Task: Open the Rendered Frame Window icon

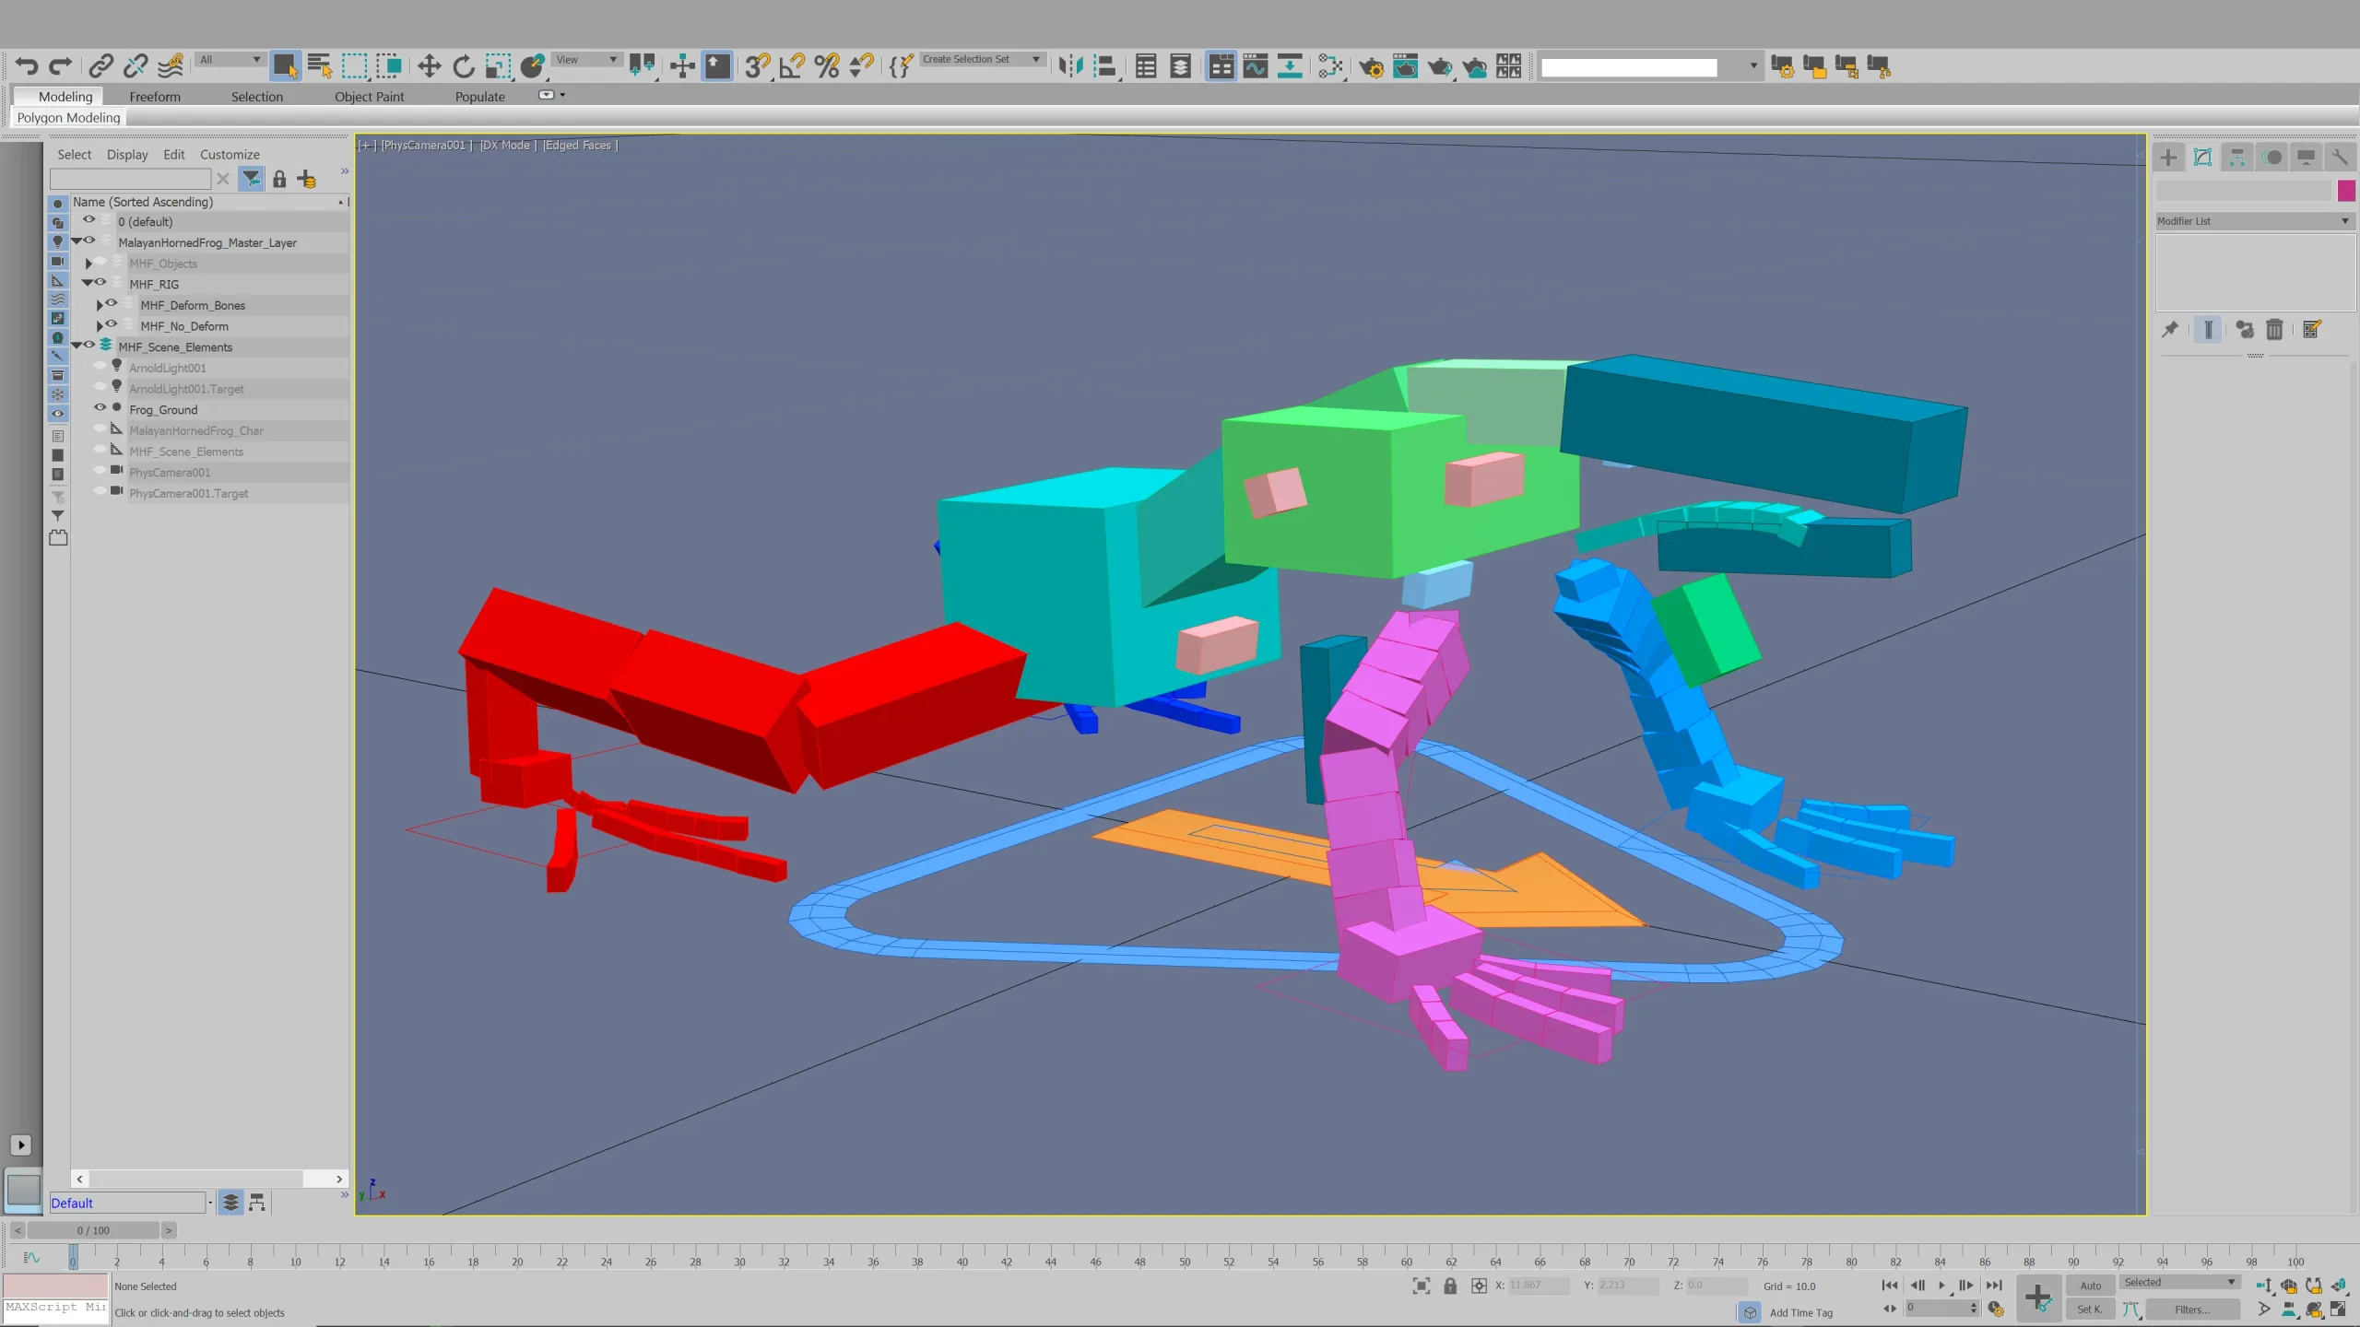Action: pos(1405,65)
